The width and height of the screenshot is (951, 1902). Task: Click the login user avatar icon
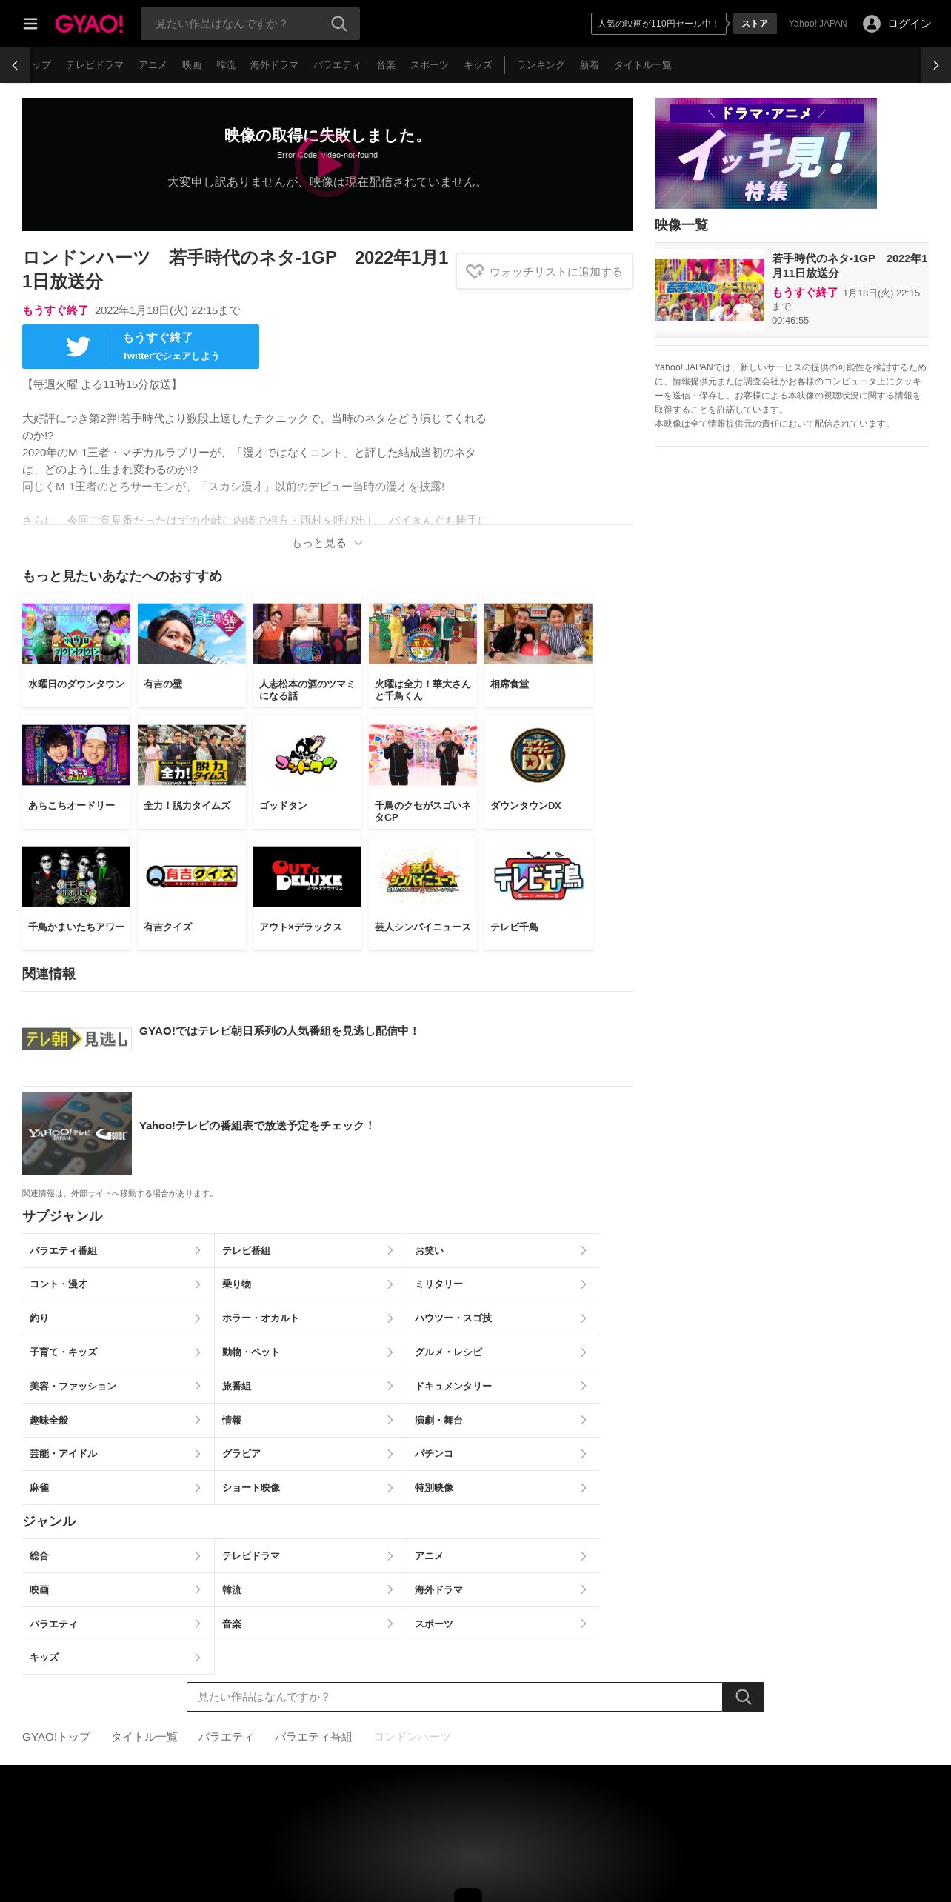tap(872, 24)
